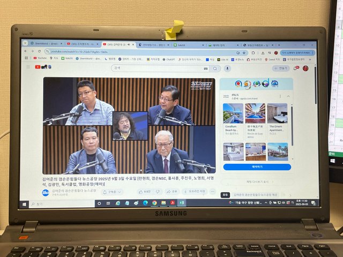Screen dimensions: 343x257
Task: Open taskbar clock showing 11:50
Action: [302, 202]
